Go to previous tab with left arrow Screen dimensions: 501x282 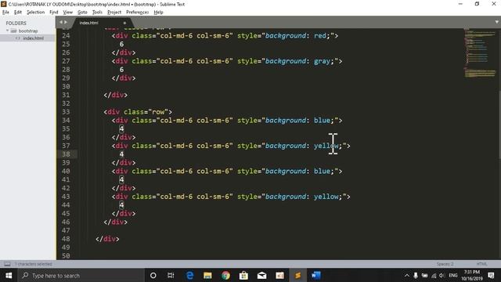point(61,23)
